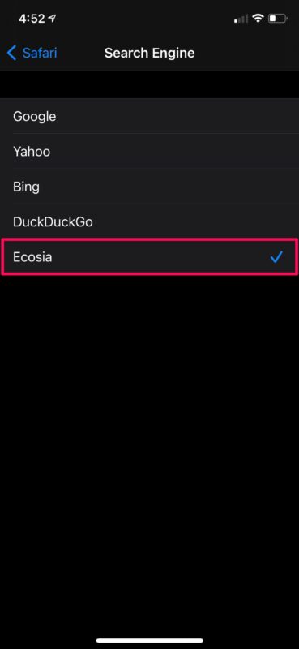Select Yahoo as the search engine
Viewport: 299px width, 649px height.
(149, 152)
